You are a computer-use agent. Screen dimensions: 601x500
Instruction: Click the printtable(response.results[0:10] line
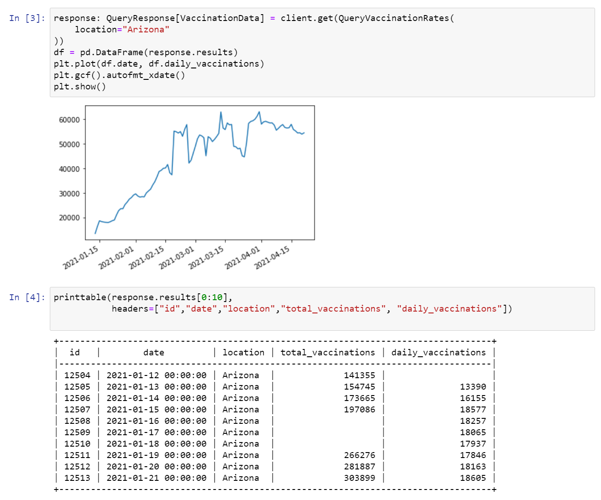point(143,297)
